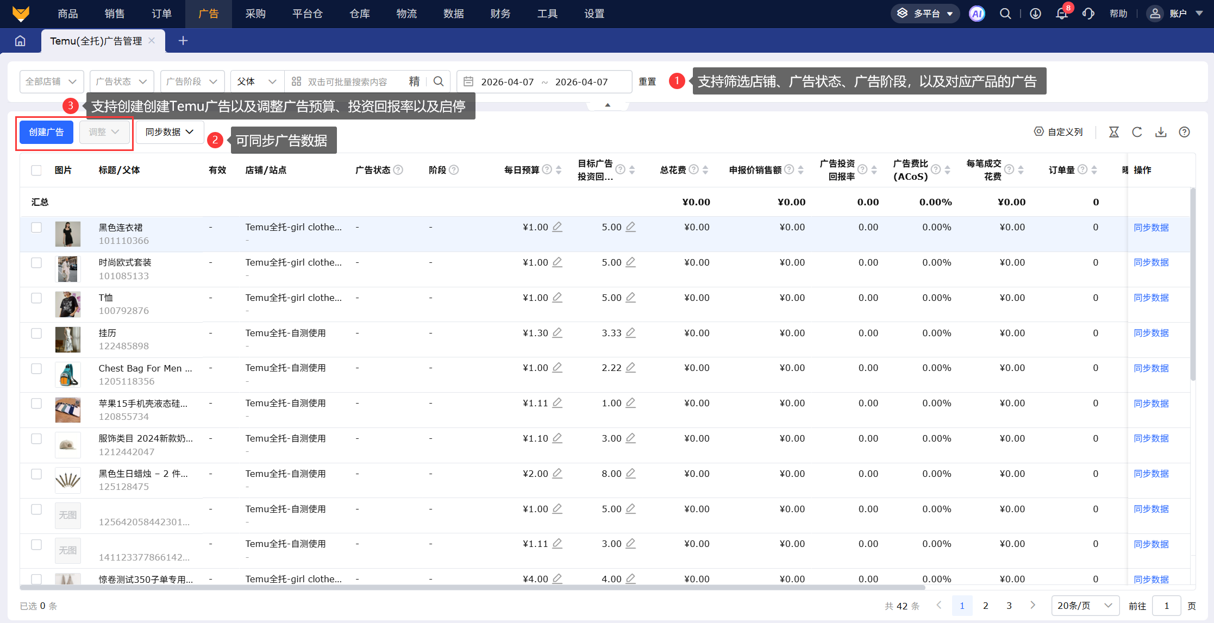Image resolution: width=1214 pixels, height=623 pixels.
Task: Click the AI assistant icon
Action: tap(977, 14)
